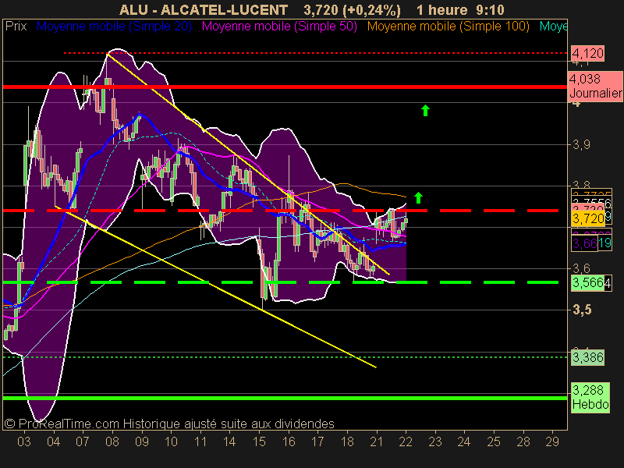Click the ALU - ALCATEL-LUCENT chart title
The height and width of the screenshot is (468, 624).
(x=204, y=9)
